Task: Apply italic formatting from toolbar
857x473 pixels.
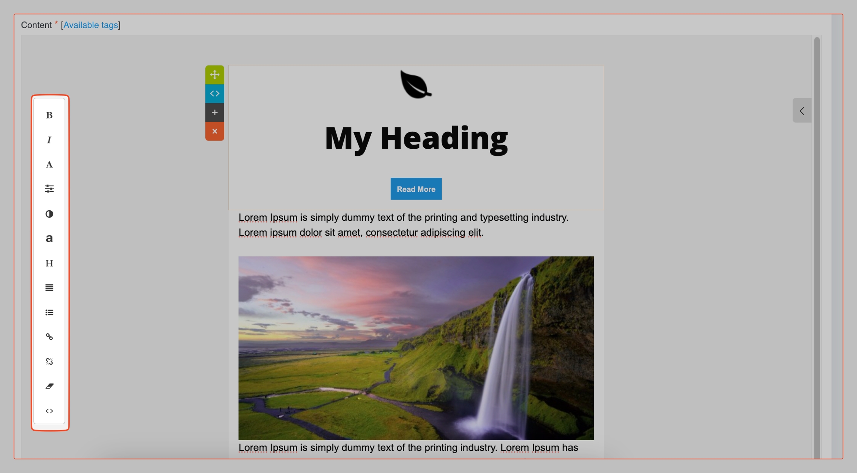Action: pyautogui.click(x=49, y=140)
